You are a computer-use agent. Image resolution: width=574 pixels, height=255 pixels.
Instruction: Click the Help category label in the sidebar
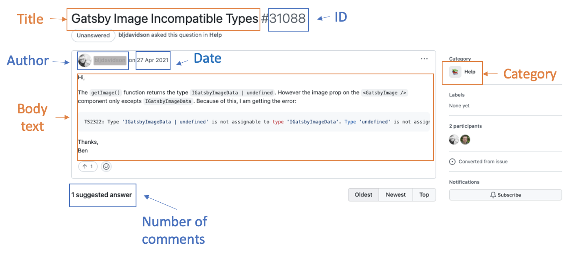click(470, 72)
